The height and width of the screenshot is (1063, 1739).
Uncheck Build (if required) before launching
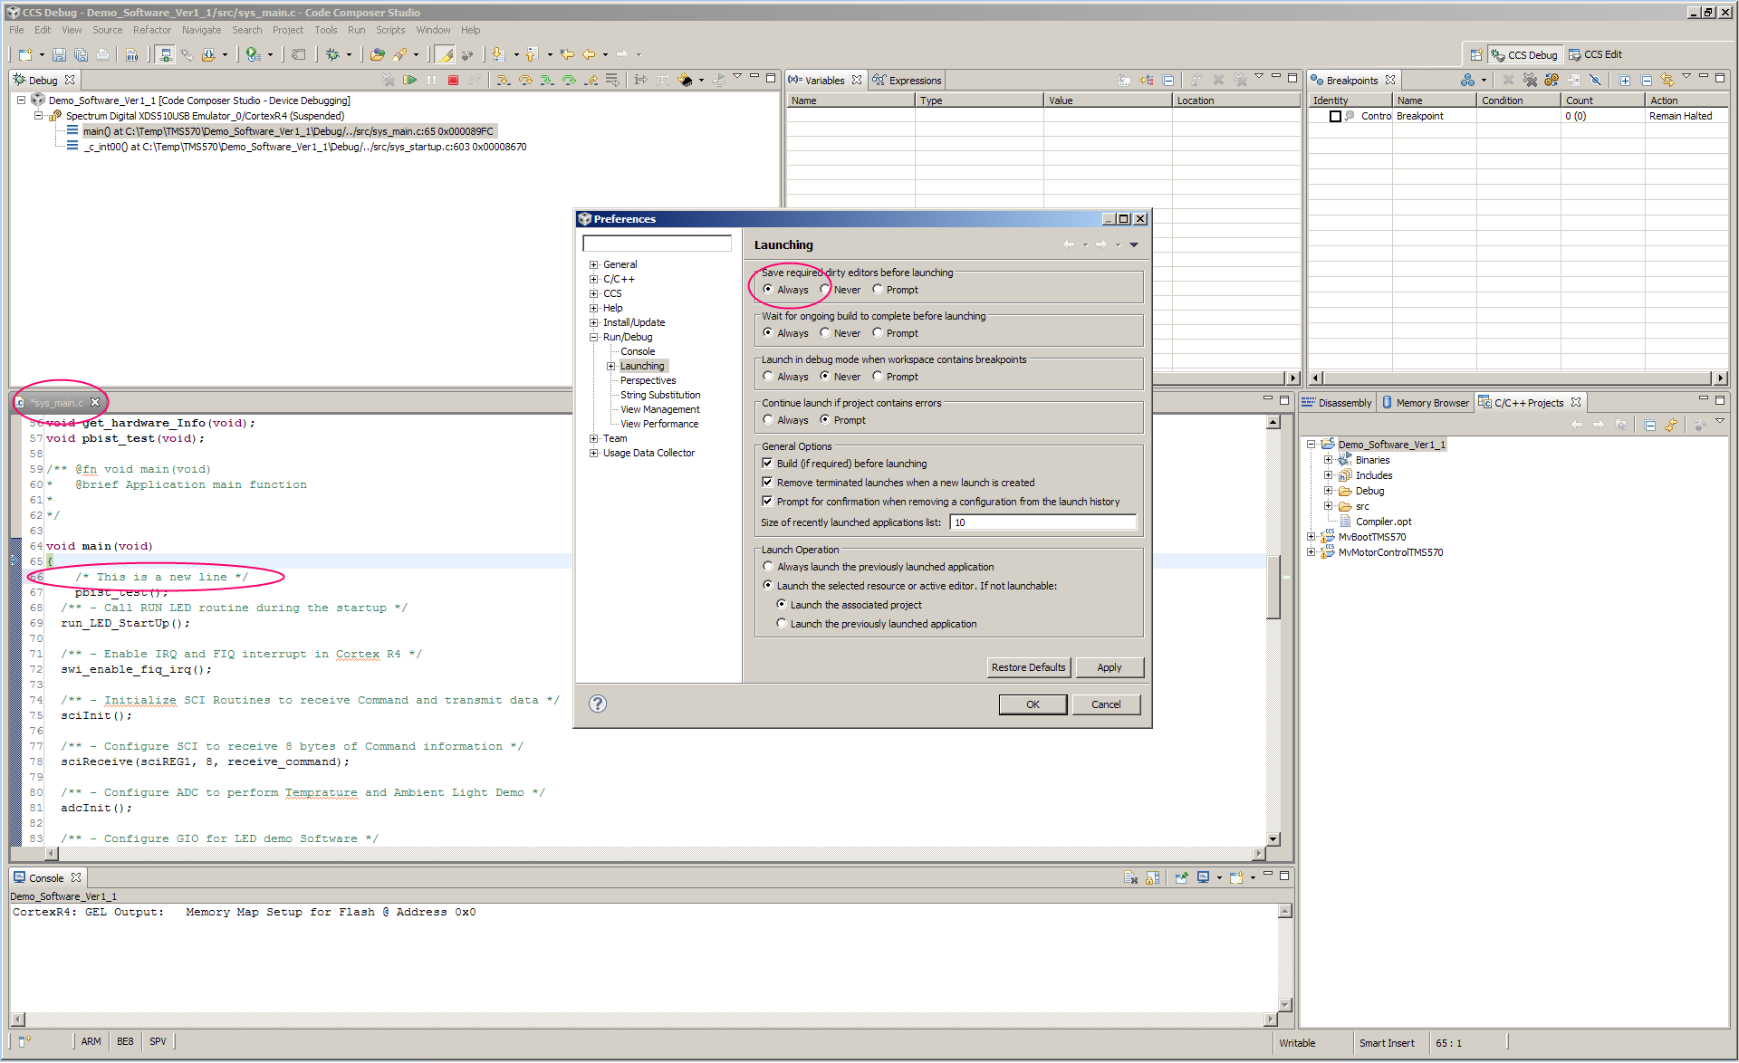pyautogui.click(x=768, y=464)
